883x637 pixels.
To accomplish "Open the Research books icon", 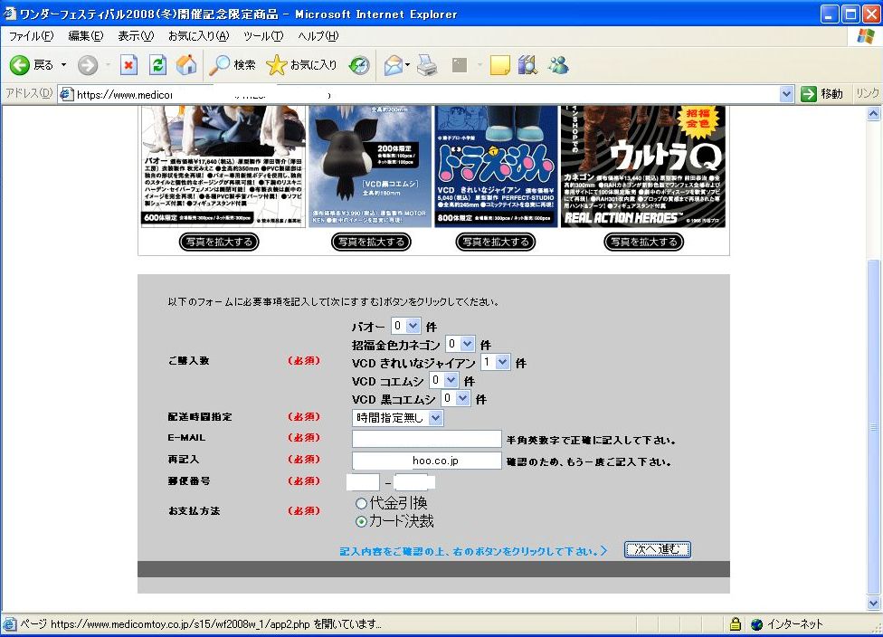I will coord(527,65).
